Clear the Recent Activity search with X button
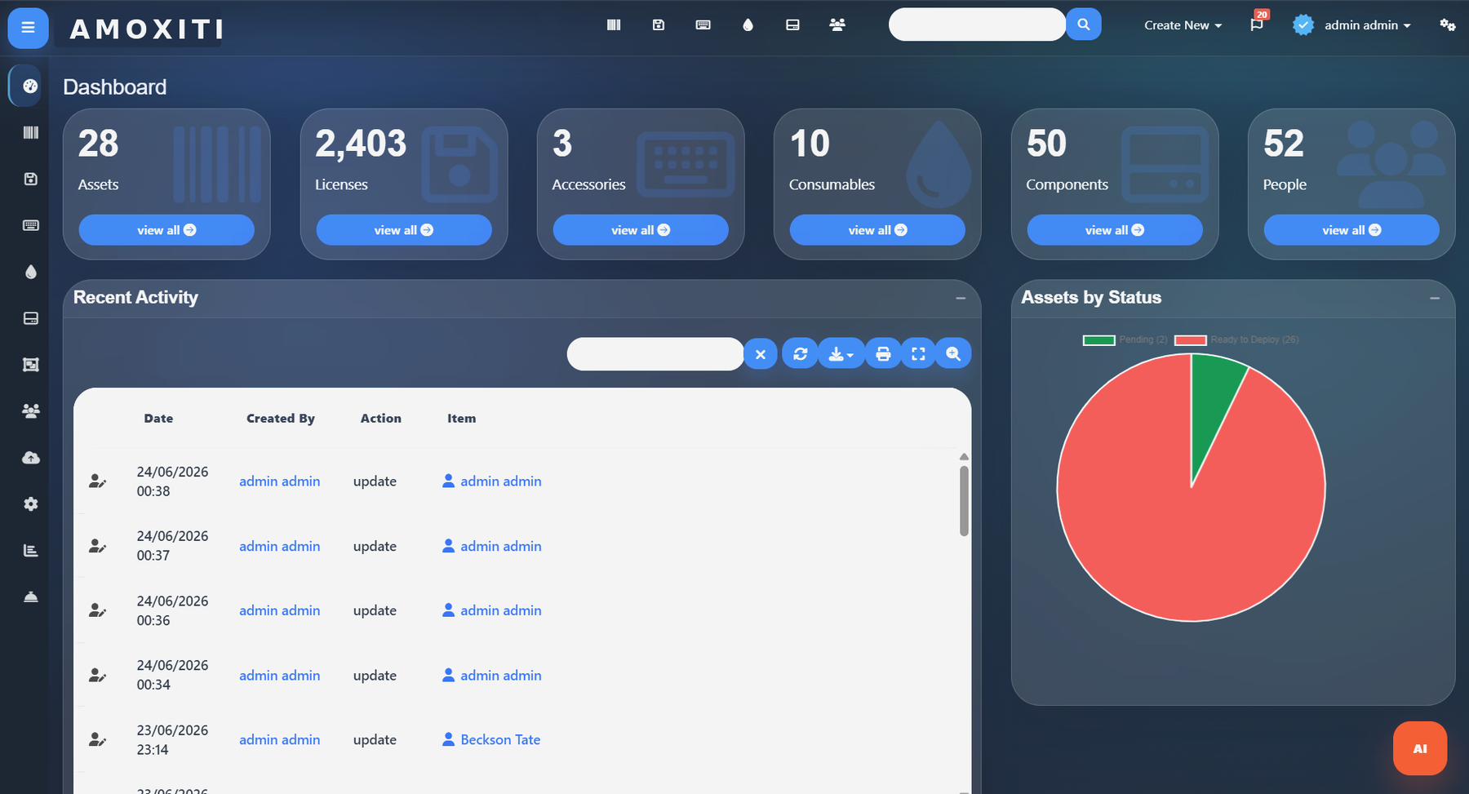The width and height of the screenshot is (1469, 794). coord(761,354)
